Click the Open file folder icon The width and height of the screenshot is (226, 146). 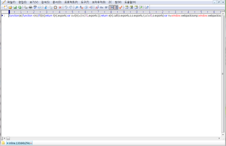coord(10,7)
